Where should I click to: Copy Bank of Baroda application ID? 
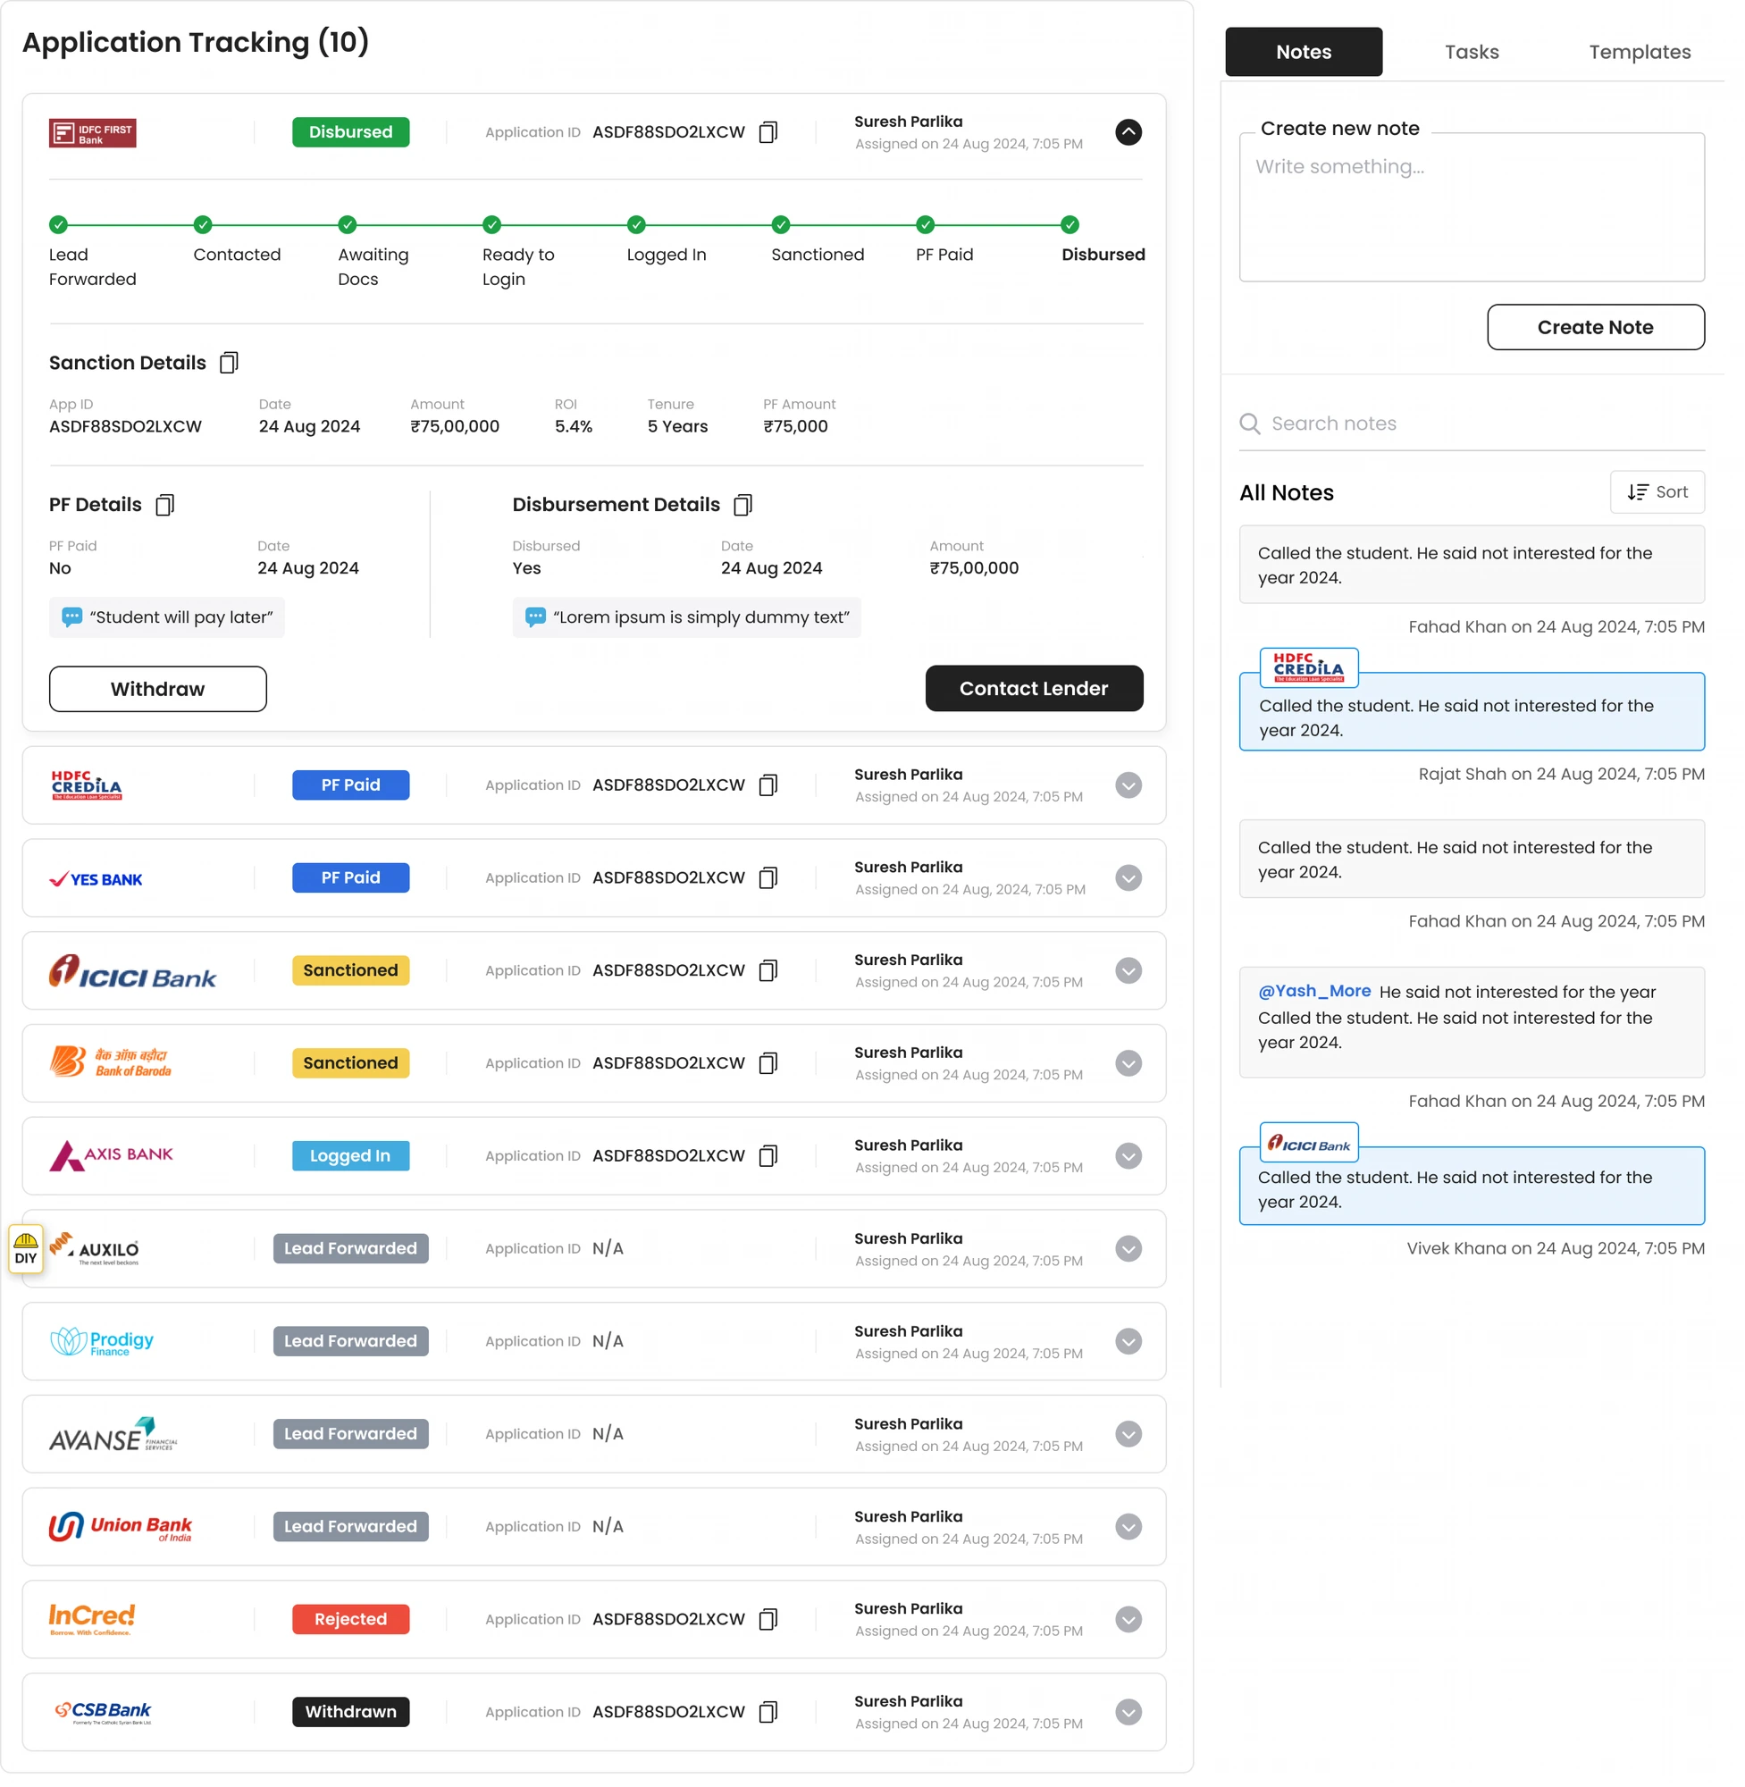pyautogui.click(x=768, y=1063)
